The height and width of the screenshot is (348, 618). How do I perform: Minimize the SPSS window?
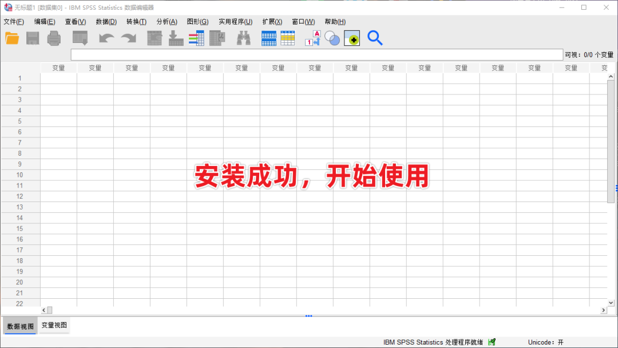pyautogui.click(x=562, y=7)
